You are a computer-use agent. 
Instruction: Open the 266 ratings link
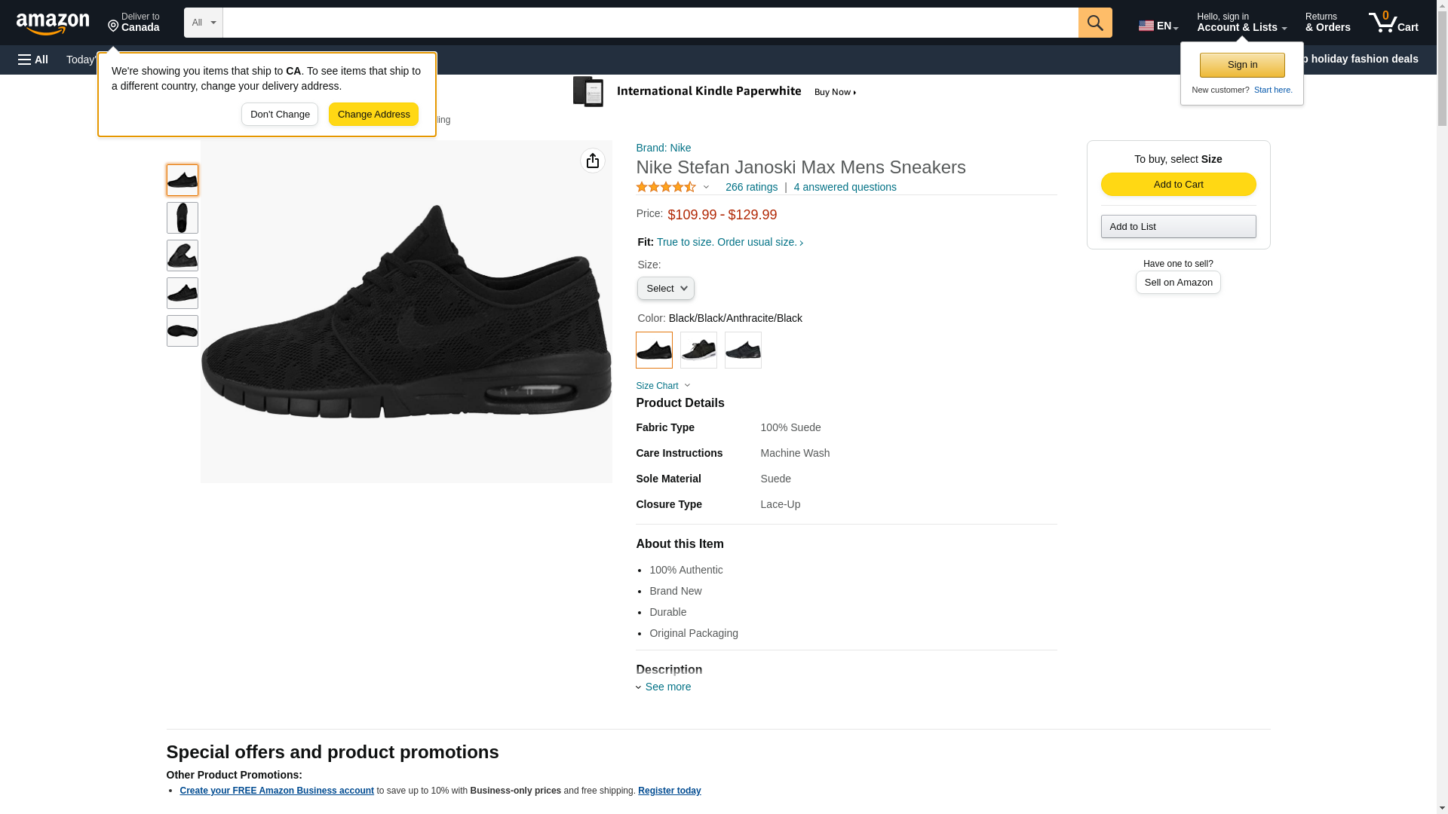point(750,187)
